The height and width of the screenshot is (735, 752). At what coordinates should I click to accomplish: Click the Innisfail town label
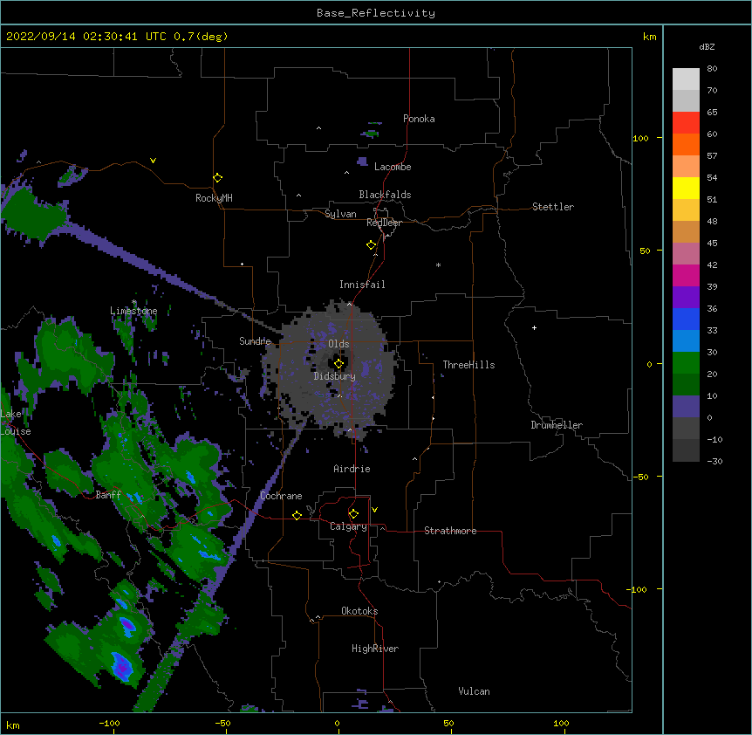(x=362, y=285)
